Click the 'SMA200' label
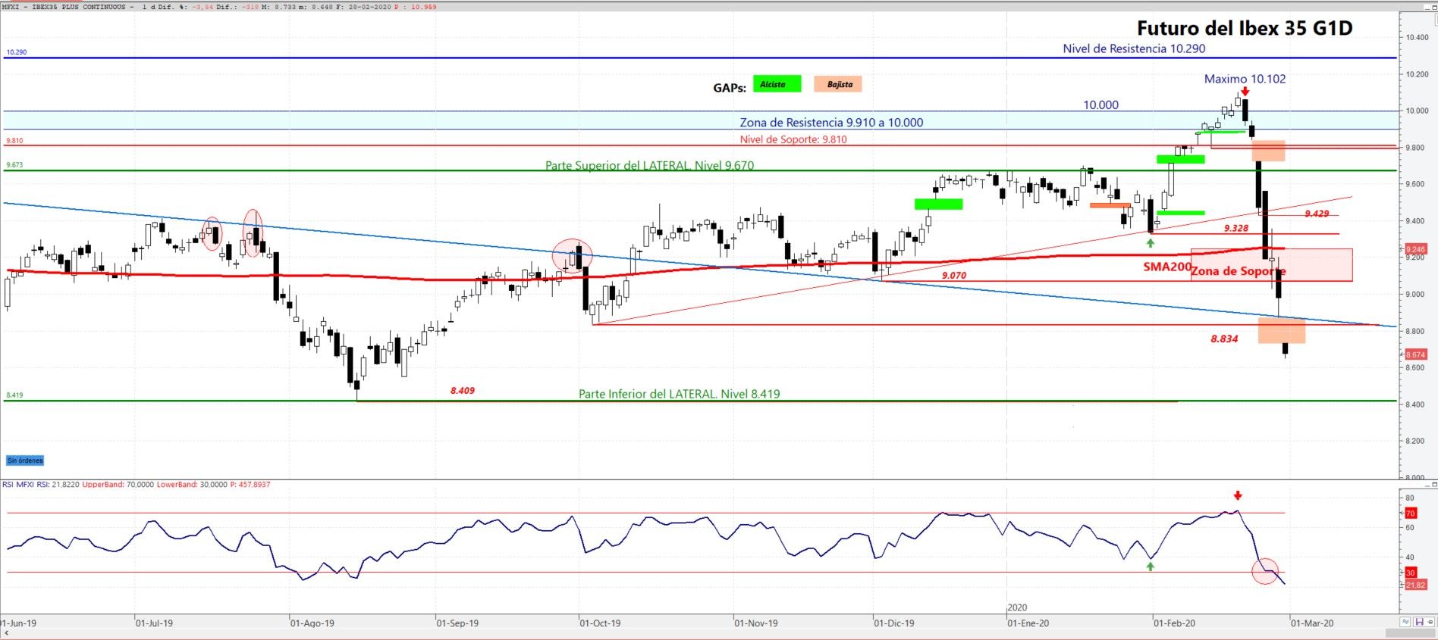The image size is (1438, 640). click(1167, 267)
